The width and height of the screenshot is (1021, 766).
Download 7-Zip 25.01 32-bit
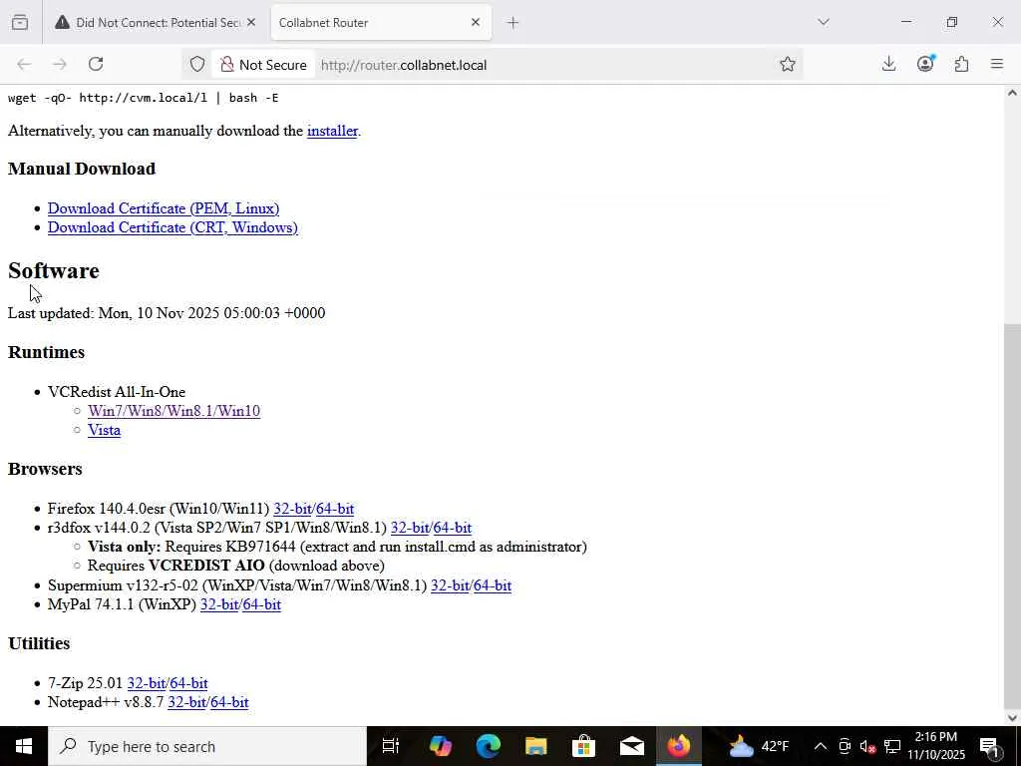pyautogui.click(x=147, y=683)
